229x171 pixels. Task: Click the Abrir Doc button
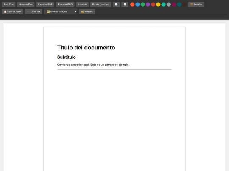coord(8,4)
